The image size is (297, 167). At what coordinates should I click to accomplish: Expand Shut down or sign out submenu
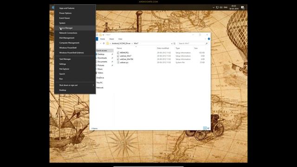point(75,85)
